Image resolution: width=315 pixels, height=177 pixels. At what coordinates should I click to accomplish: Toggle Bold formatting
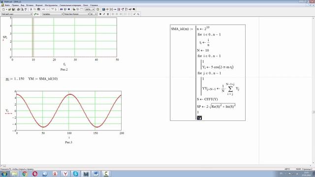click(100, 14)
